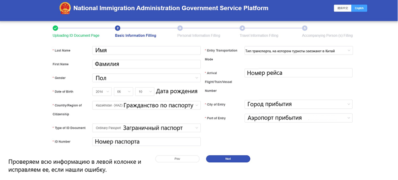Select the Port of Entry dropdown
398x180 pixels.
click(x=298, y=118)
